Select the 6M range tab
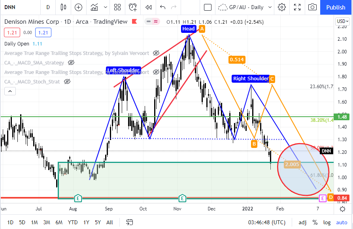This screenshot has width=353, height=229. [59, 222]
